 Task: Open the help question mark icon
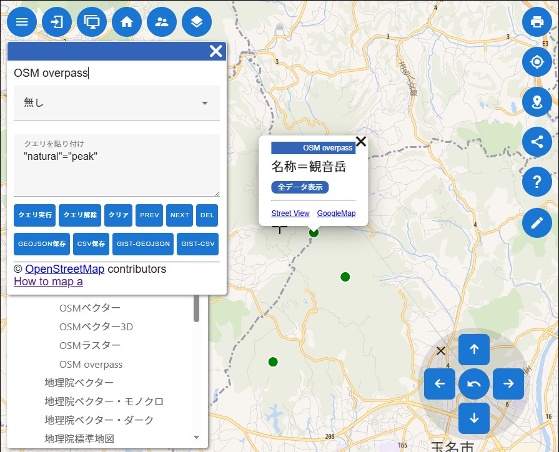point(537,182)
